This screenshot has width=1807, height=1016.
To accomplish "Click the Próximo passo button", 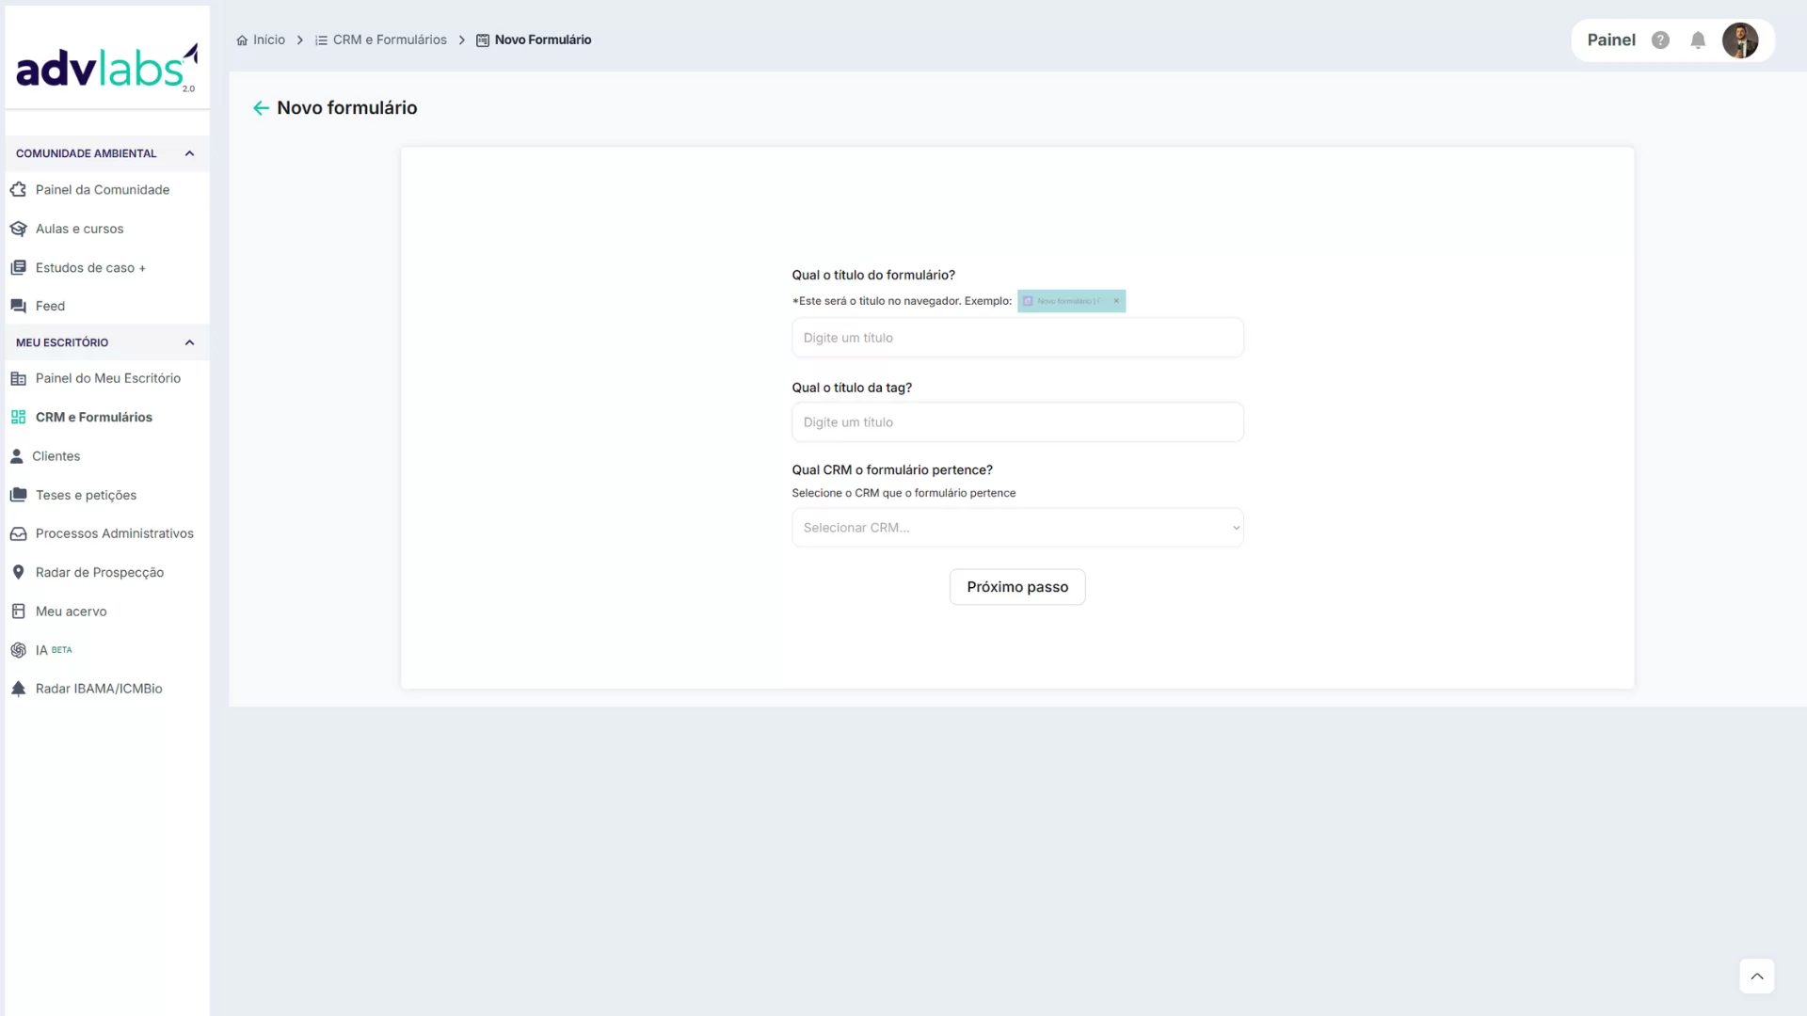I will pos(1016,587).
